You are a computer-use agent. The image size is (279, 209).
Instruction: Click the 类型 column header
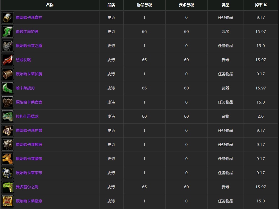click(x=225, y=5)
